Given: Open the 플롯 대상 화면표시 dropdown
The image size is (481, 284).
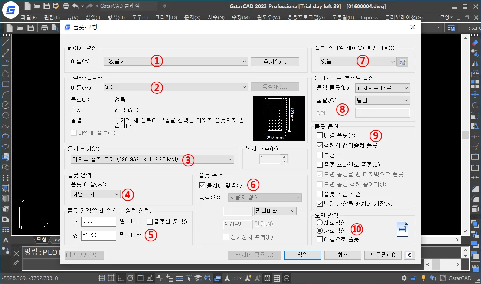Looking at the screenshot, I should click(x=95, y=194).
